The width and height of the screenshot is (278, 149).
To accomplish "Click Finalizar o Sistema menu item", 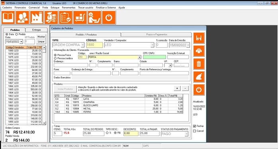I will pos(106,8).
